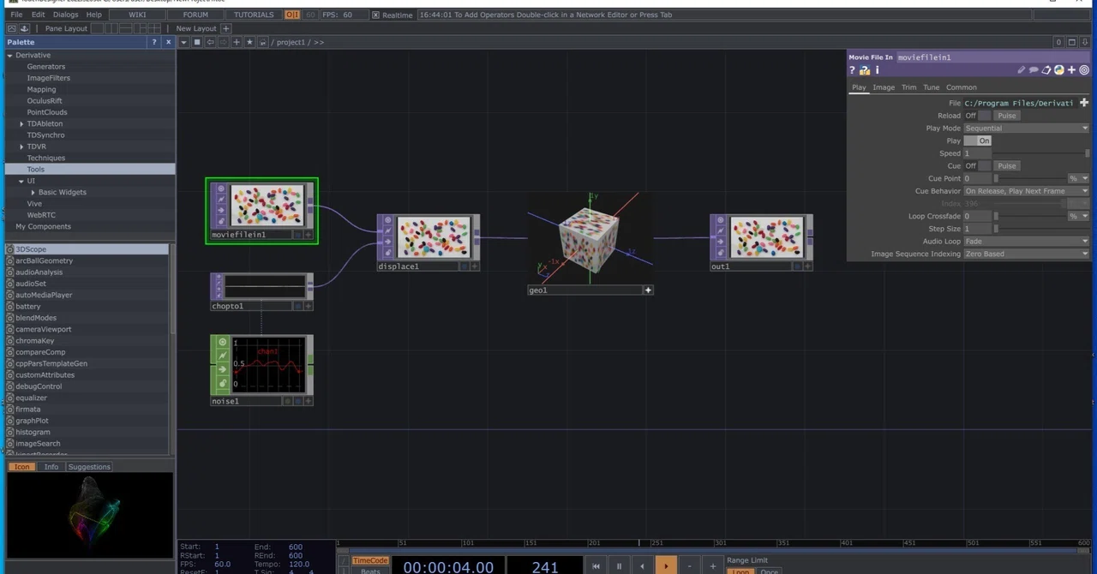This screenshot has width=1097, height=574.
Task: Toggle the Reload Off switch
Action: pyautogui.click(x=978, y=116)
